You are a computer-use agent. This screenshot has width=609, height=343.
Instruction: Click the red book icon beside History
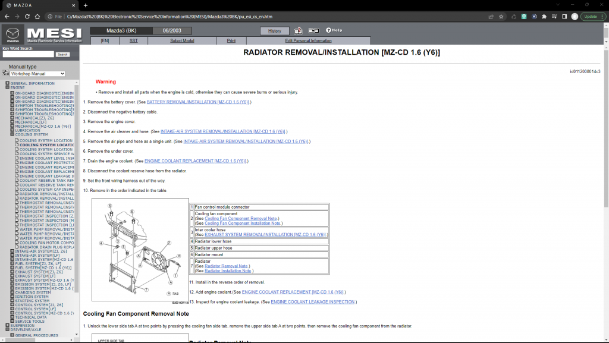coord(299,30)
